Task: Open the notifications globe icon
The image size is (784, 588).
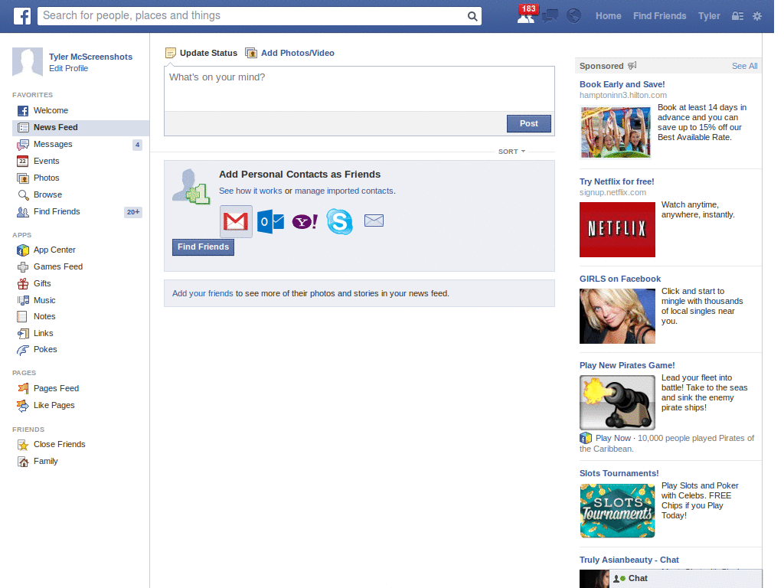Action: [x=573, y=16]
